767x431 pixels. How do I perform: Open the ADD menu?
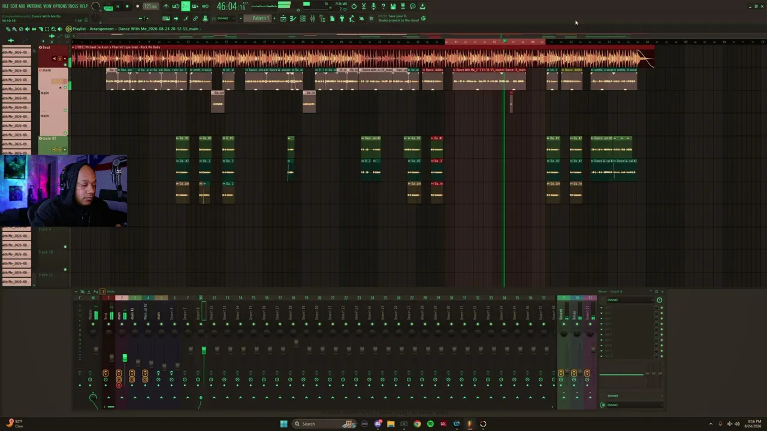22,6
